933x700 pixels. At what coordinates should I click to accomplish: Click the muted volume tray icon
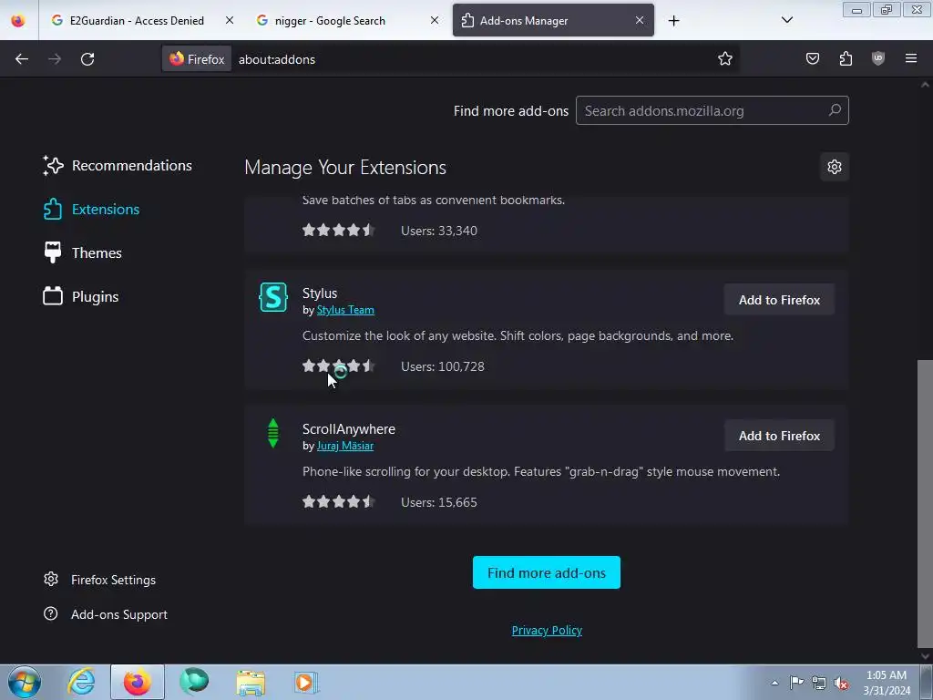click(841, 683)
